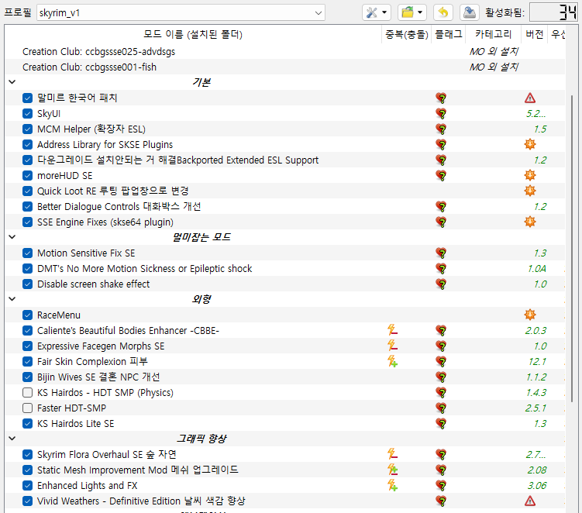
Task: Disable the SkyUI mod checkbox
Action: pos(27,113)
